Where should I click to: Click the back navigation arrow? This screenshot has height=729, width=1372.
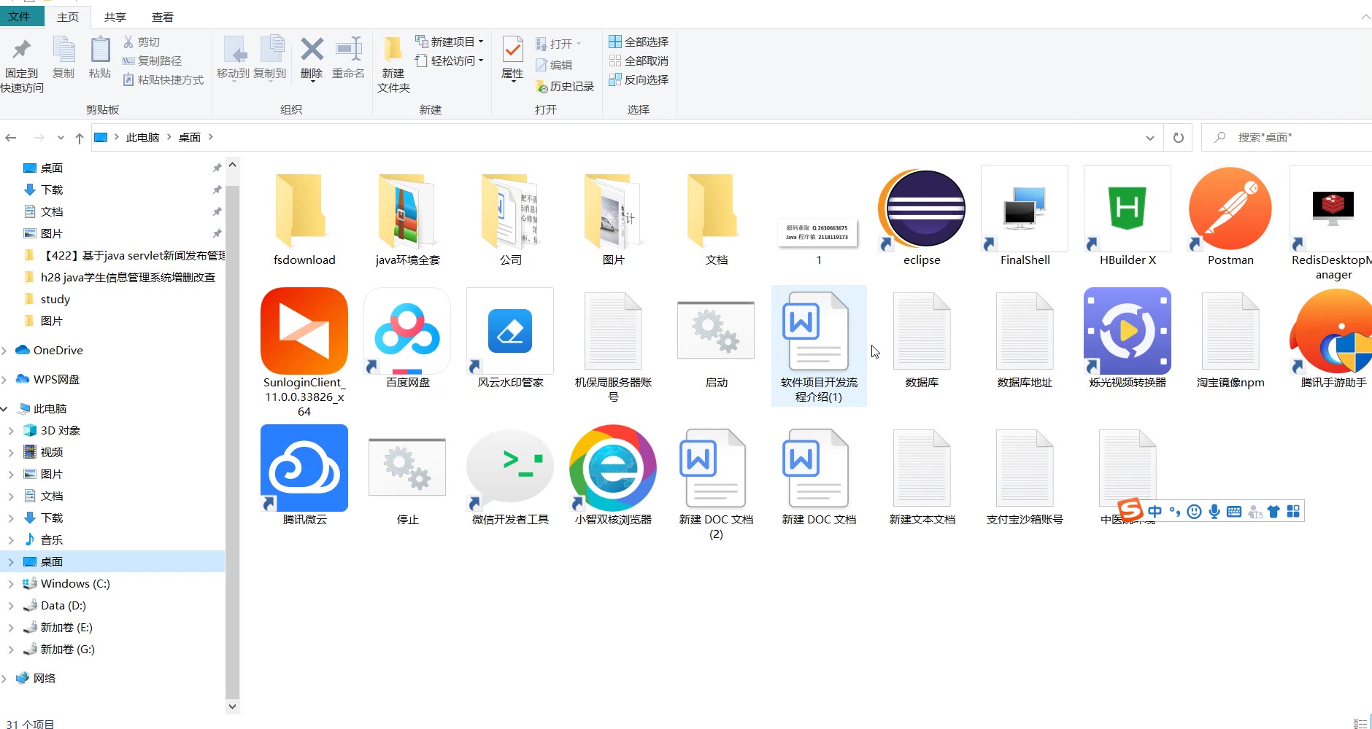click(x=11, y=138)
